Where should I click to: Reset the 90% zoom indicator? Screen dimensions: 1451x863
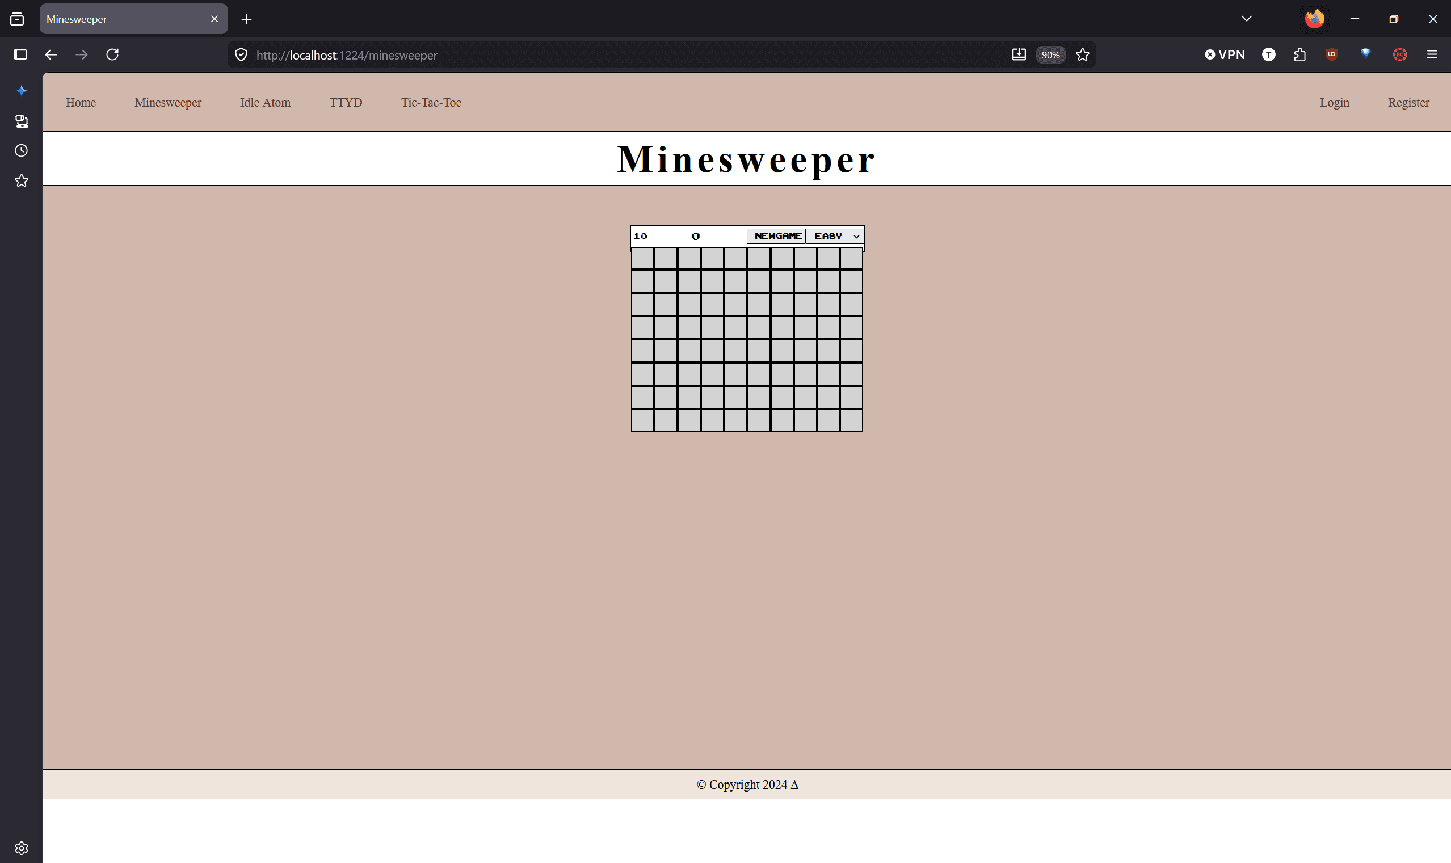pyautogui.click(x=1050, y=54)
